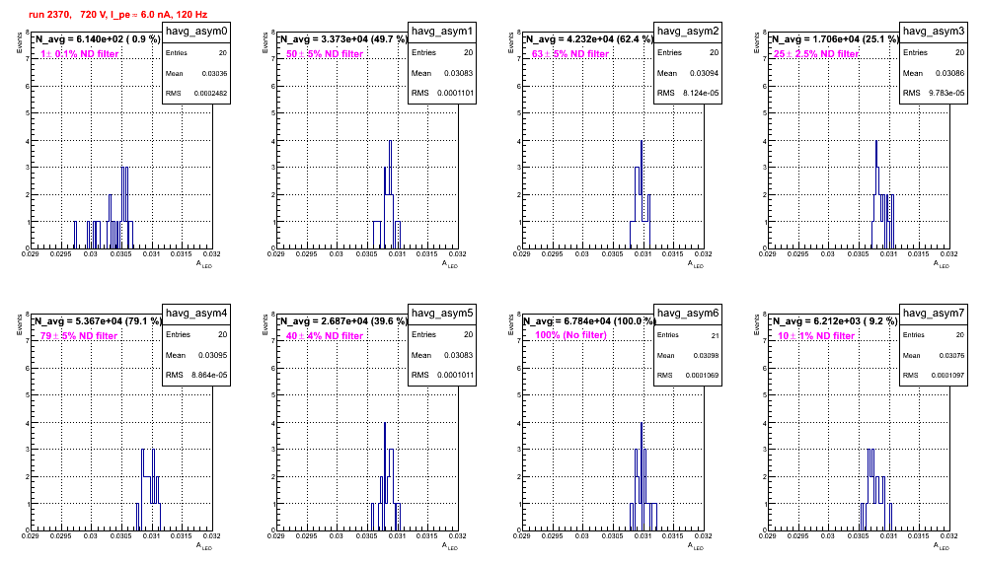Image resolution: width=983 pixels, height=564 pixels.
Task: Click RMS 8.864e-05 in havg_asym4 stats
Action: coord(196,375)
